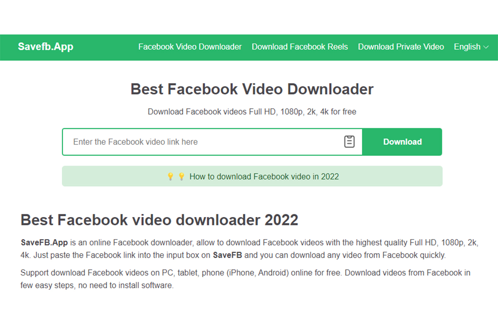Click the Best Facebook Video Downloader heading
This screenshot has width=498, height=332.
pyautogui.click(x=252, y=89)
